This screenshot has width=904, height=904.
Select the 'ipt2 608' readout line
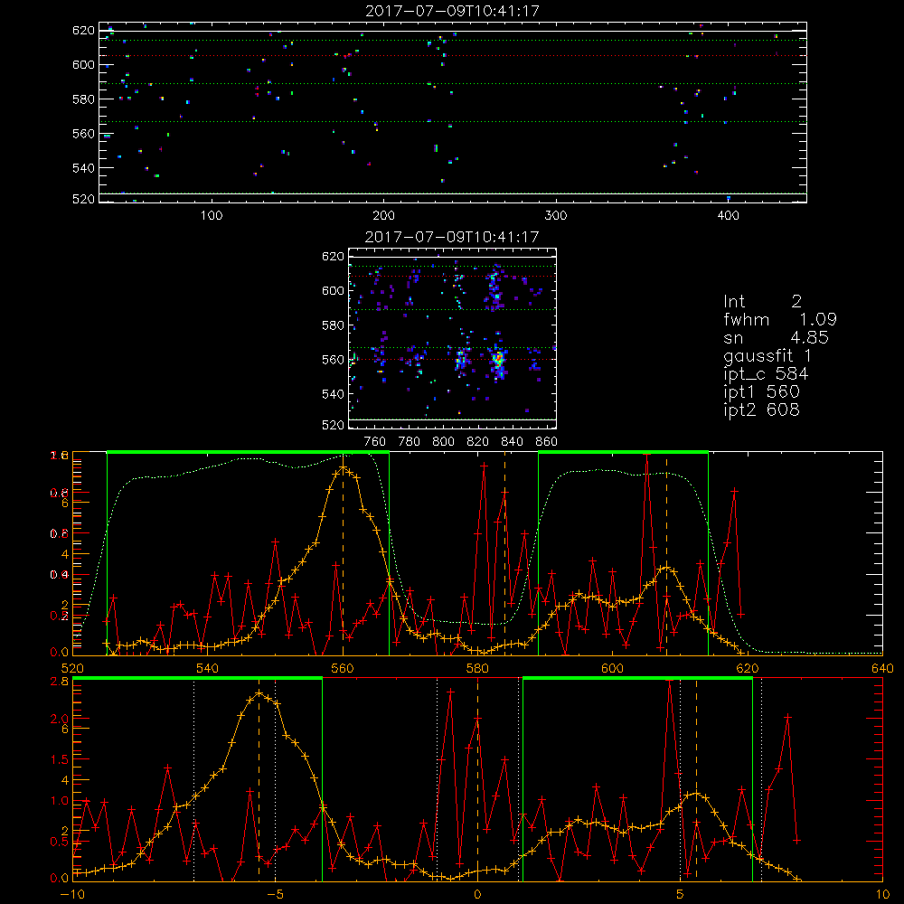coord(761,410)
